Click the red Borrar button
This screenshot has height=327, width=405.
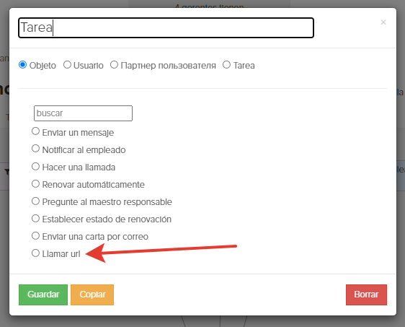pyautogui.click(x=366, y=295)
